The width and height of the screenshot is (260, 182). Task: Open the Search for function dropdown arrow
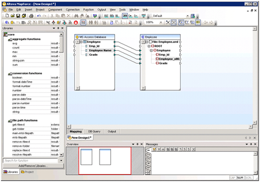pos(61,160)
